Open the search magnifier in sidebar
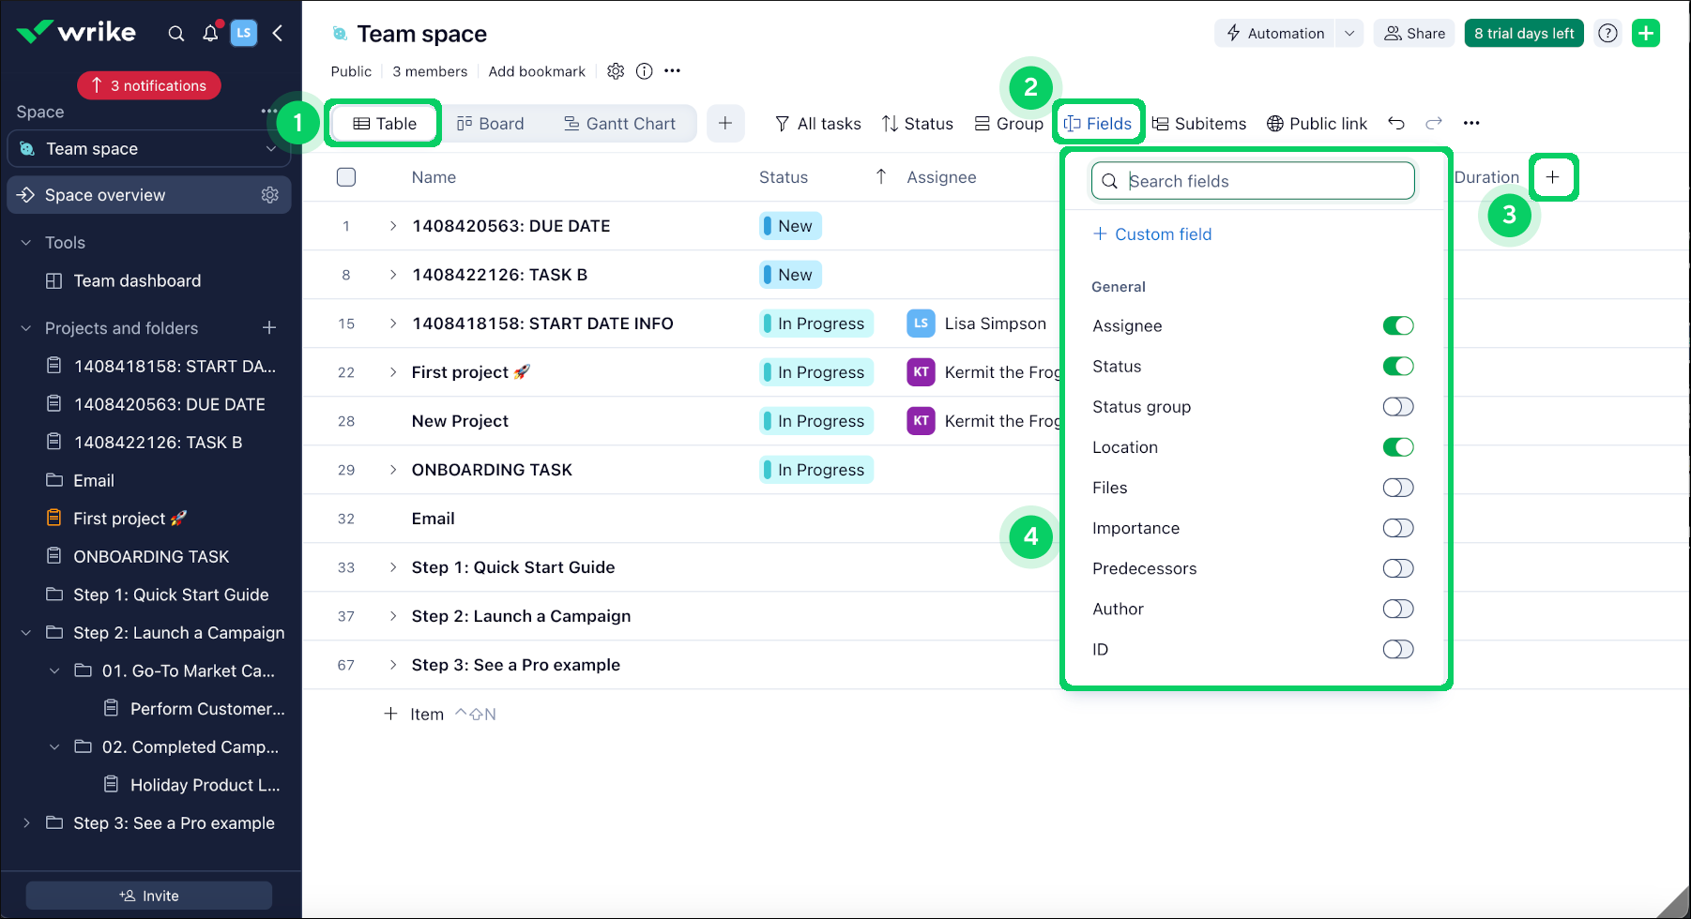Viewport: 1691px width, 919px height. coord(175,34)
